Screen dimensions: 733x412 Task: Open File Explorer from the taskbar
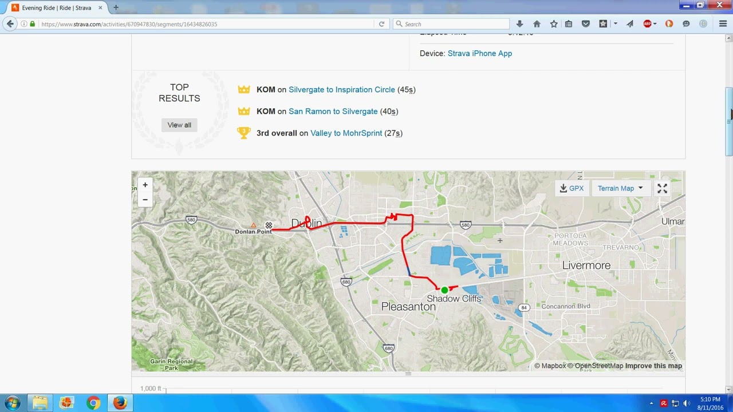[40, 403]
